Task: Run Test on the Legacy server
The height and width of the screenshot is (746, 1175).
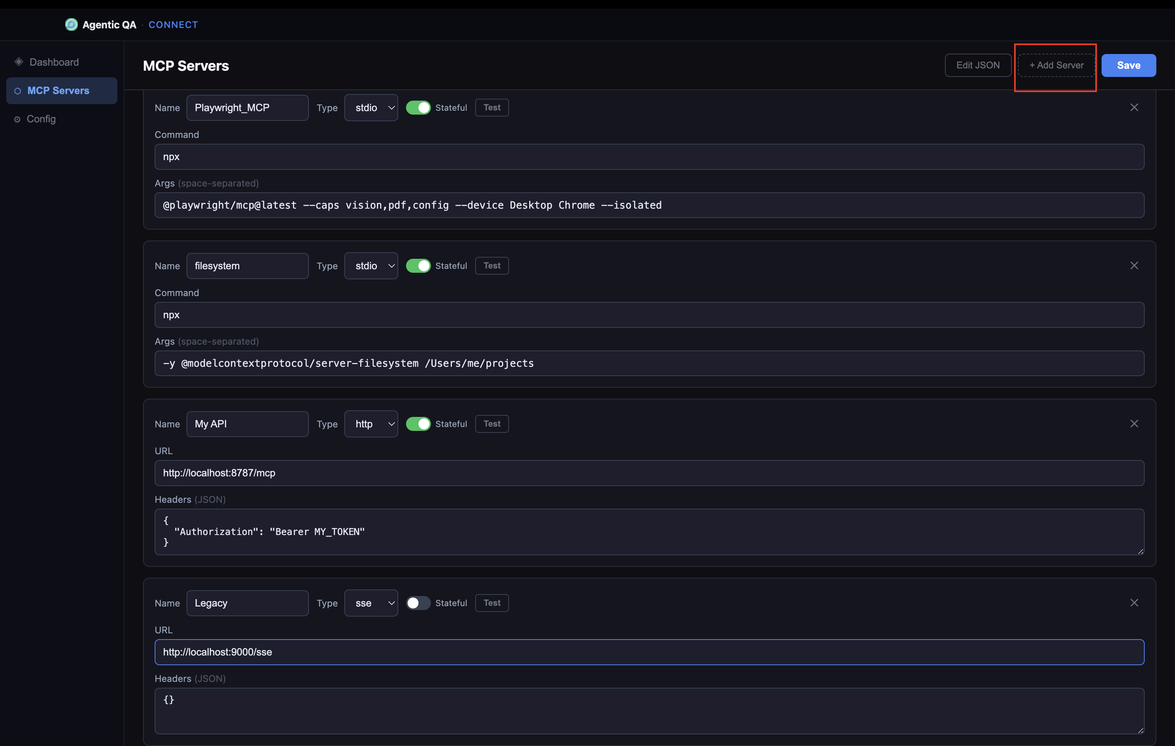Action: pyautogui.click(x=492, y=603)
